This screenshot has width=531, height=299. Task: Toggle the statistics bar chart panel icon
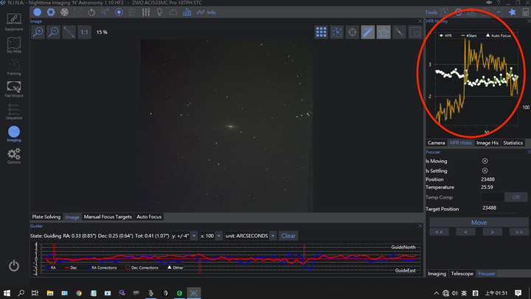coord(187,13)
